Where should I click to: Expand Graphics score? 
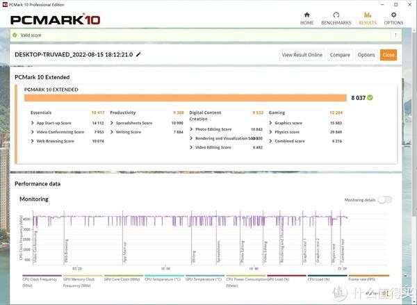click(x=270, y=123)
